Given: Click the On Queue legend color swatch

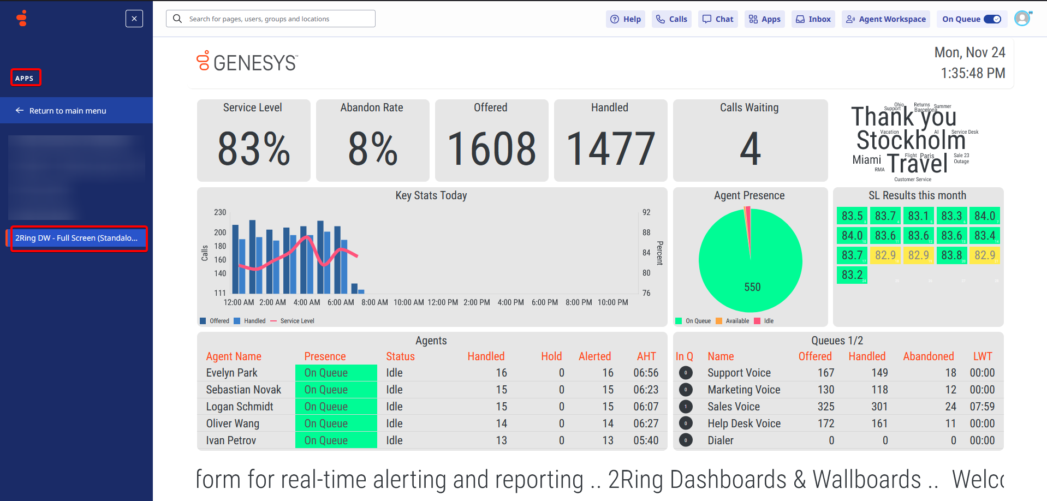Looking at the screenshot, I should click(x=679, y=321).
